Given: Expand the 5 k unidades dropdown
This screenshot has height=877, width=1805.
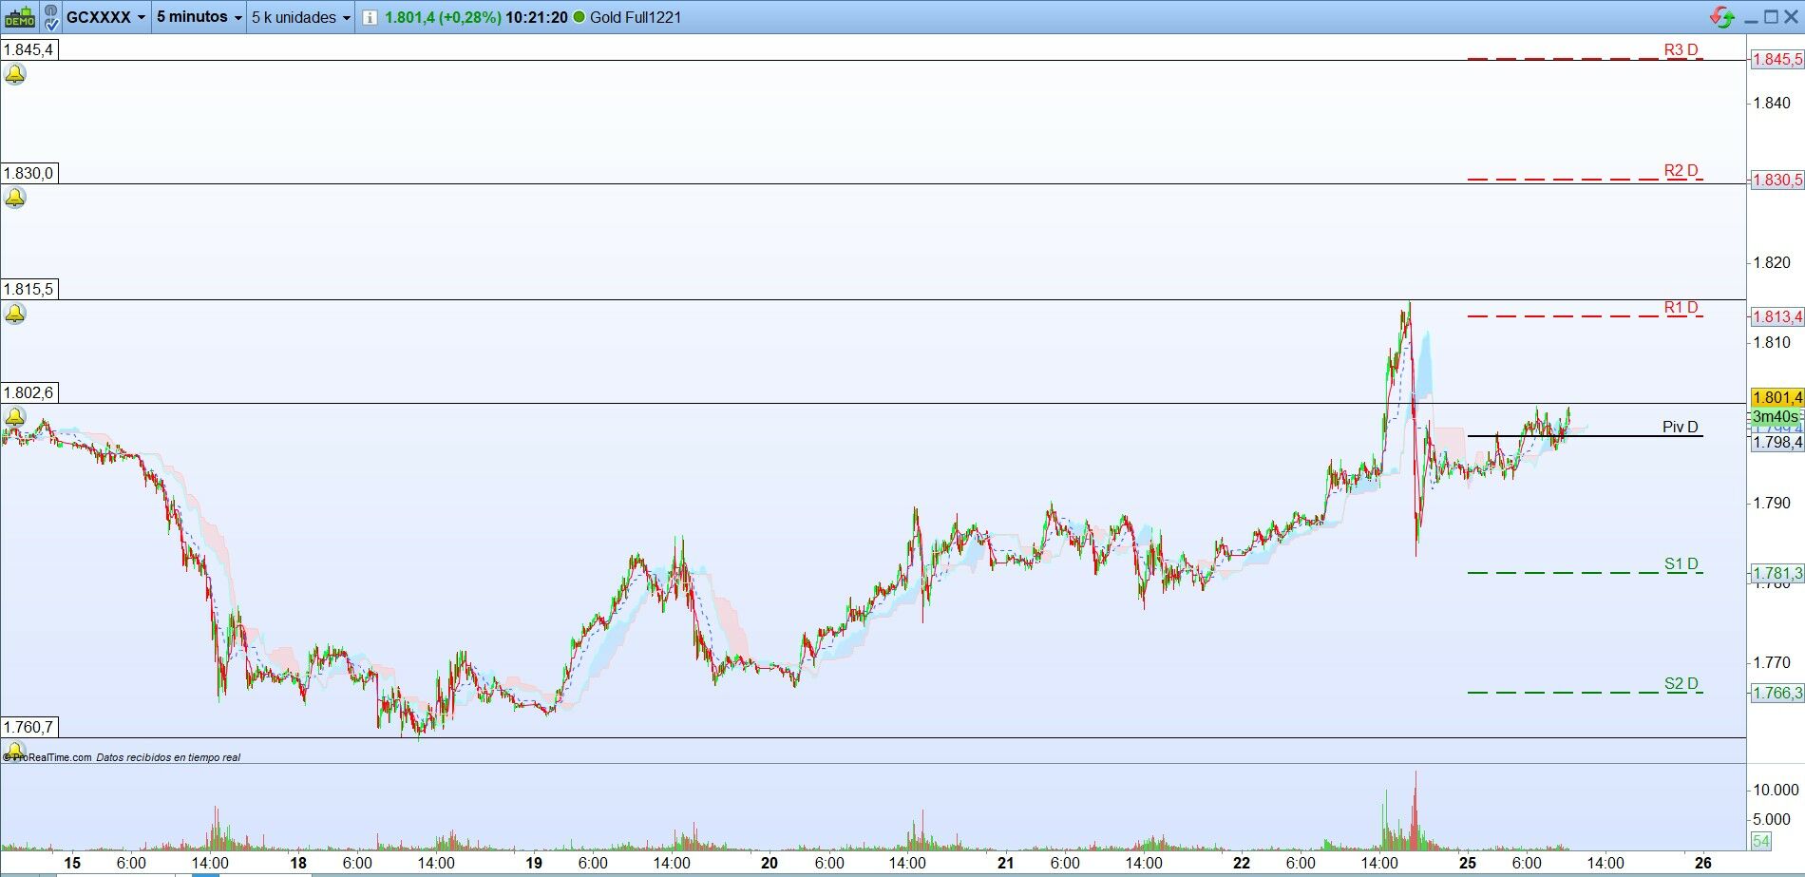Looking at the screenshot, I should pos(300,17).
